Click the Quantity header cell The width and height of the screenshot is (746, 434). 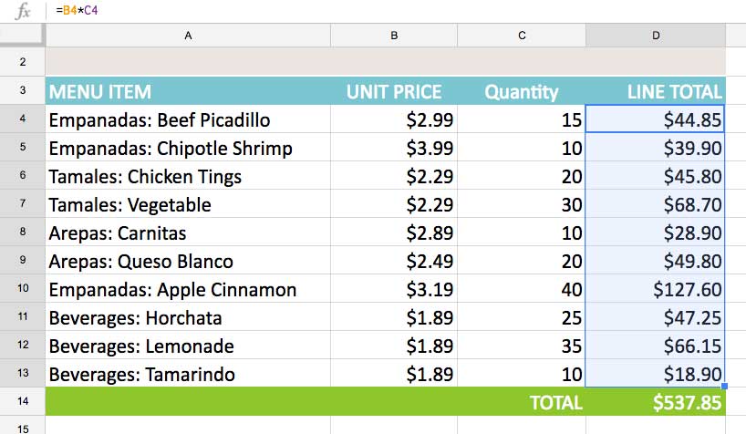(522, 92)
